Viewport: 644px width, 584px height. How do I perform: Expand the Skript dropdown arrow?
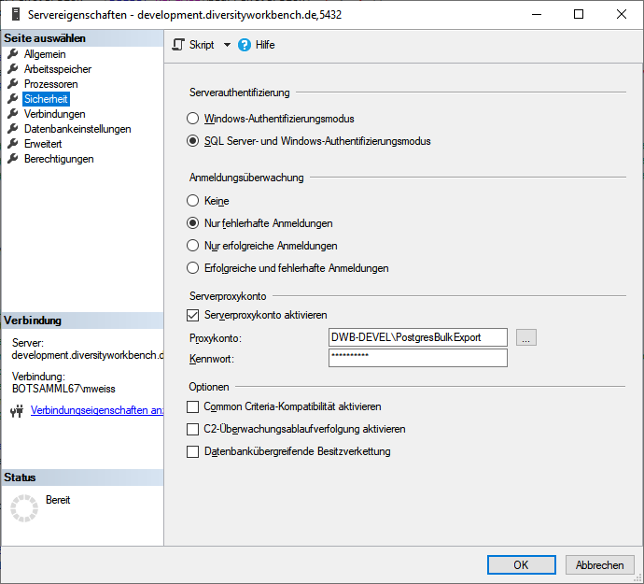click(227, 45)
